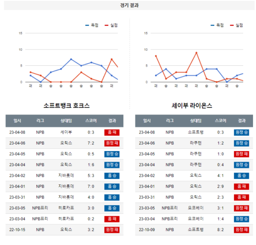Select 세이부 opponent in SoftBank 23-04-08 row

pos(66,132)
